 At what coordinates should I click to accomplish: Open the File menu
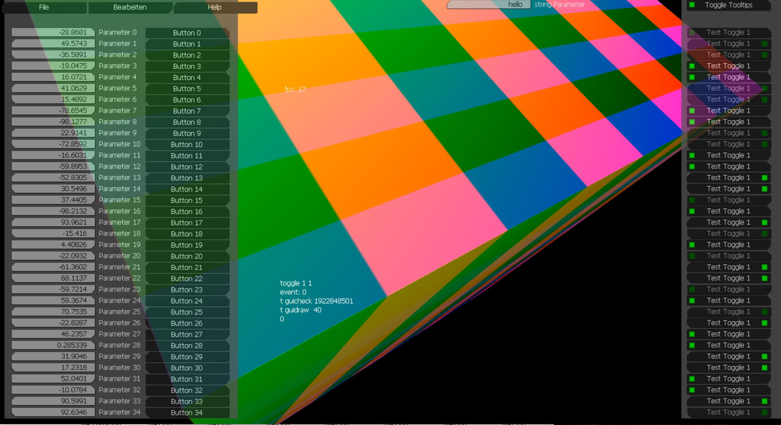tap(43, 7)
